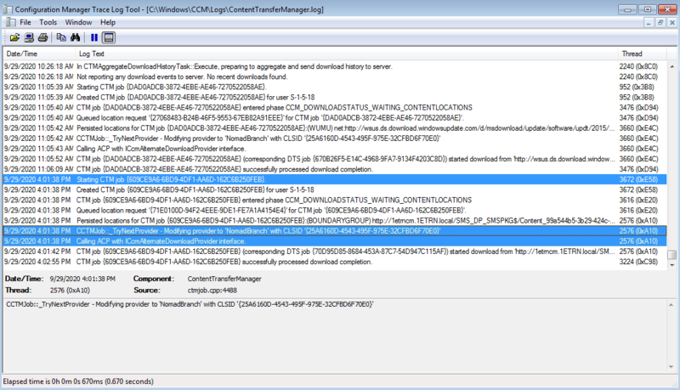Open the Tools menu
Screen dimensions: 680x390
[x=48, y=21]
